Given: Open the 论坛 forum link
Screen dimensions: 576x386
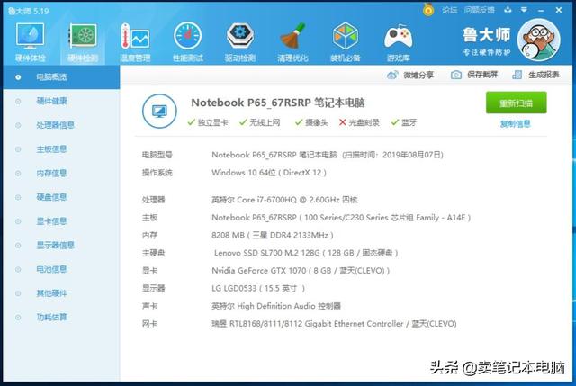Looking at the screenshot, I should click(449, 10).
